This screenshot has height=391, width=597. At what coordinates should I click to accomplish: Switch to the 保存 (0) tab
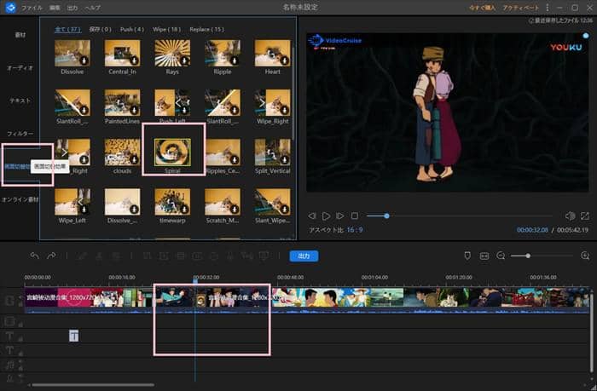tap(100, 29)
